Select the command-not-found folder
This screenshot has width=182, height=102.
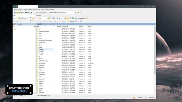pos(45,40)
